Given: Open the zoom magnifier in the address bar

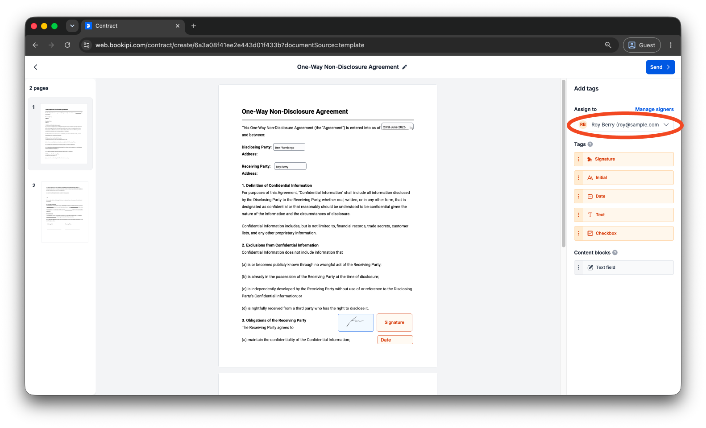Looking at the screenshot, I should click(x=608, y=45).
